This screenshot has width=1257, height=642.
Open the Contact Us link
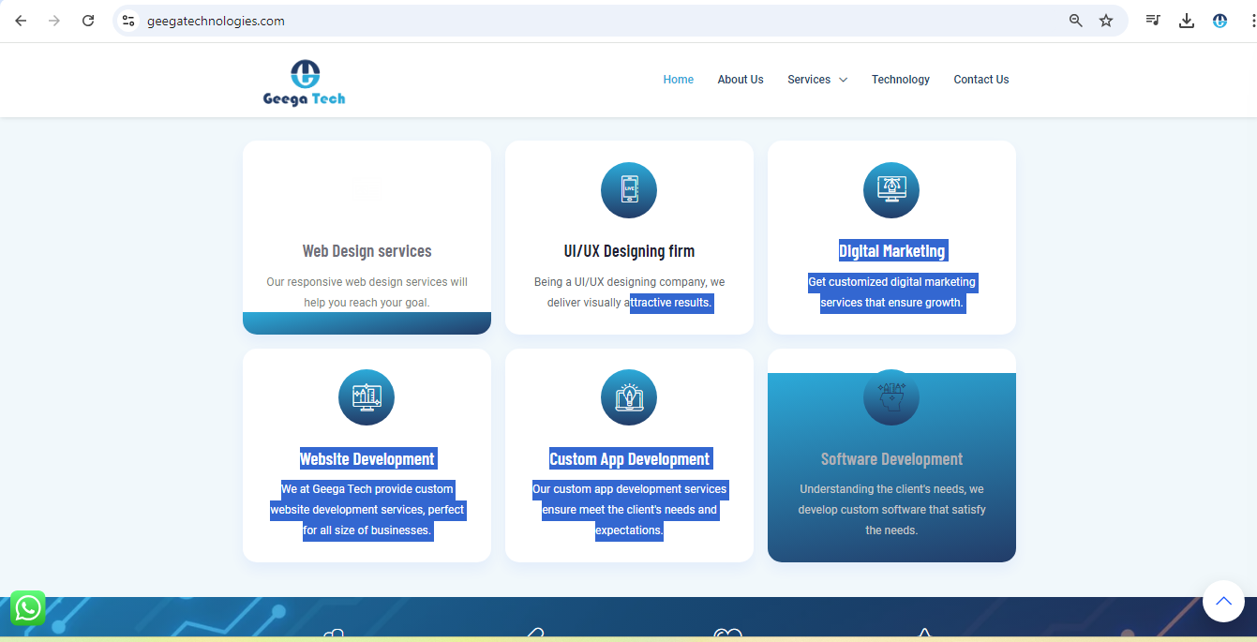pos(980,80)
